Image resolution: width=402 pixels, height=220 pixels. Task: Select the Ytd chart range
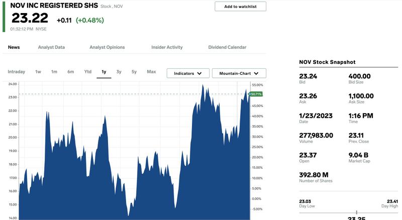pos(87,72)
